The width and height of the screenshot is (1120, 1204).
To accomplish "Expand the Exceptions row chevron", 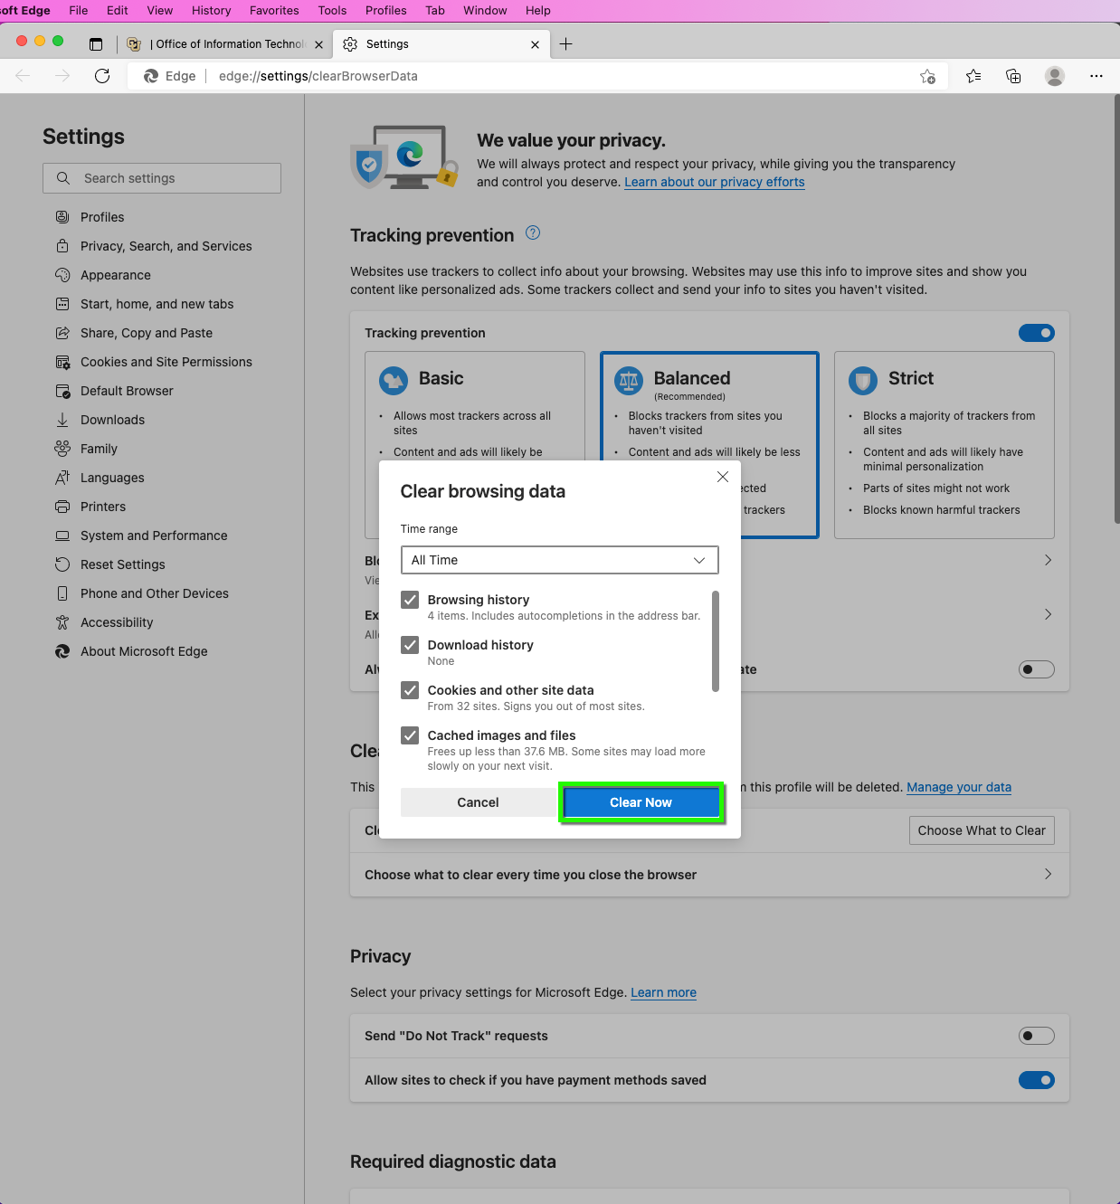I will pos(1047,614).
